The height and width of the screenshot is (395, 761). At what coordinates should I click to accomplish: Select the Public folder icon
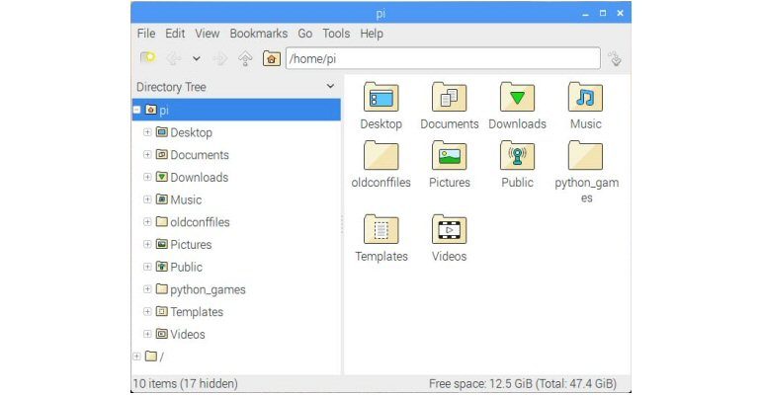(x=517, y=156)
